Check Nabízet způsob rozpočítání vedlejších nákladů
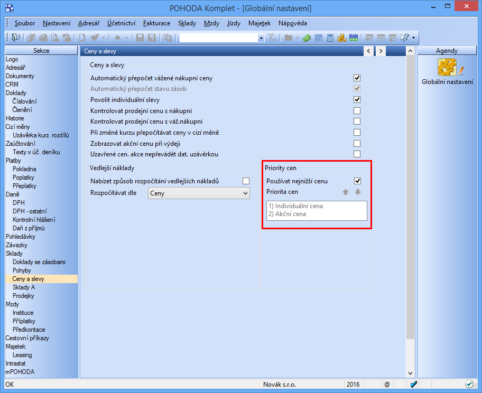The image size is (482, 393). coord(246,181)
